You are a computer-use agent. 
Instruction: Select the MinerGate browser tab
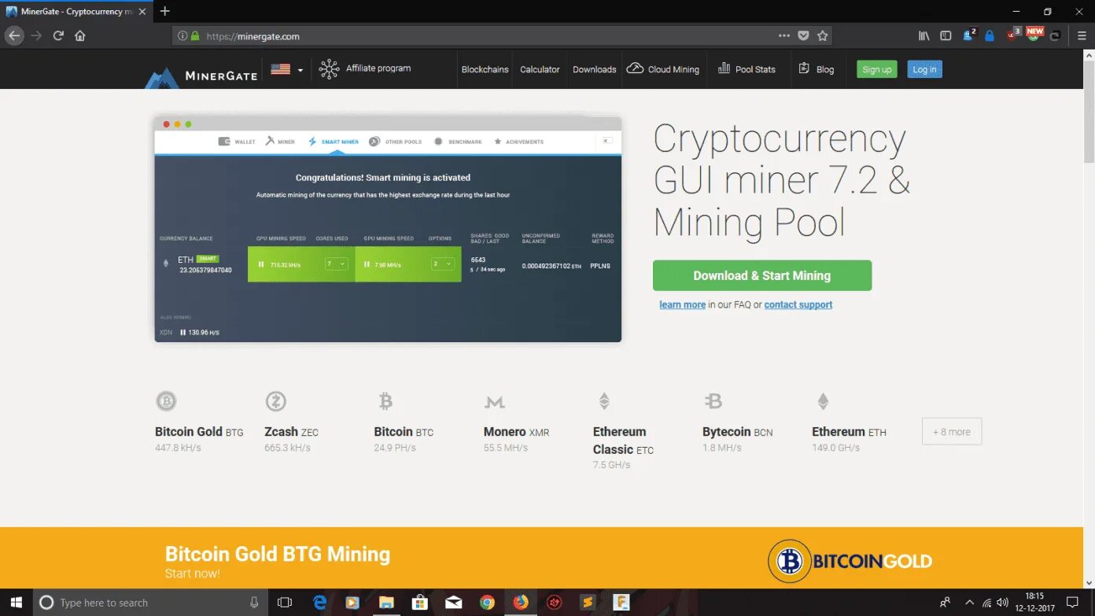click(76, 11)
